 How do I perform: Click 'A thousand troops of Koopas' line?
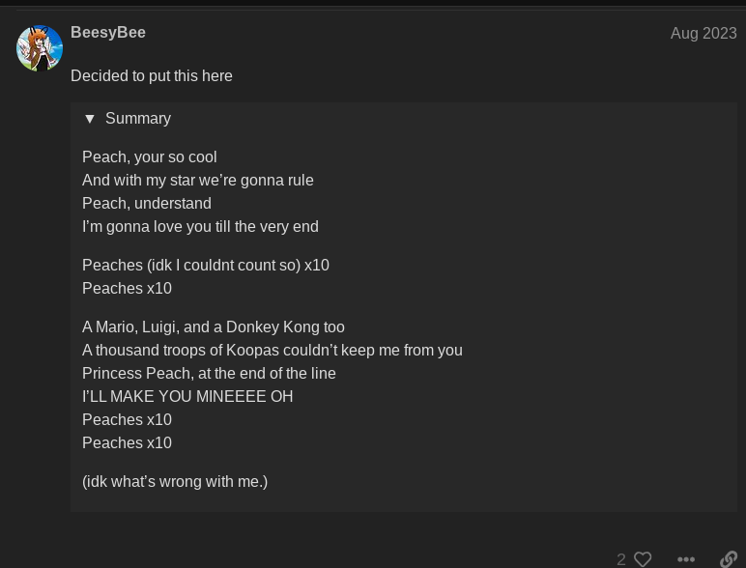coord(273,350)
